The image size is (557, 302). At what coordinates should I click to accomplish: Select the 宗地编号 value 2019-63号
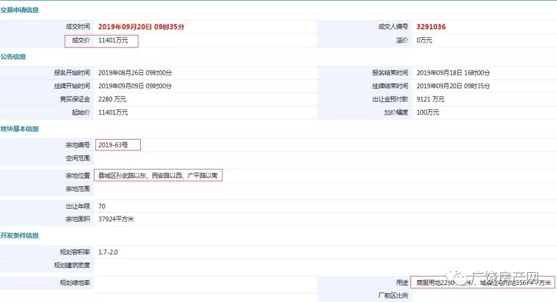pyautogui.click(x=113, y=145)
